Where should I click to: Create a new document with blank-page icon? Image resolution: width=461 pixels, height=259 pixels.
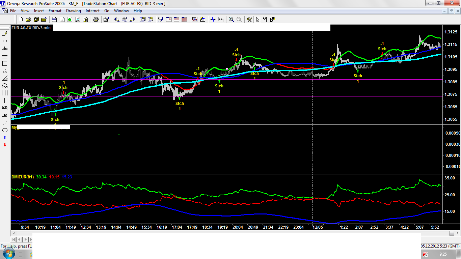tap(21, 20)
